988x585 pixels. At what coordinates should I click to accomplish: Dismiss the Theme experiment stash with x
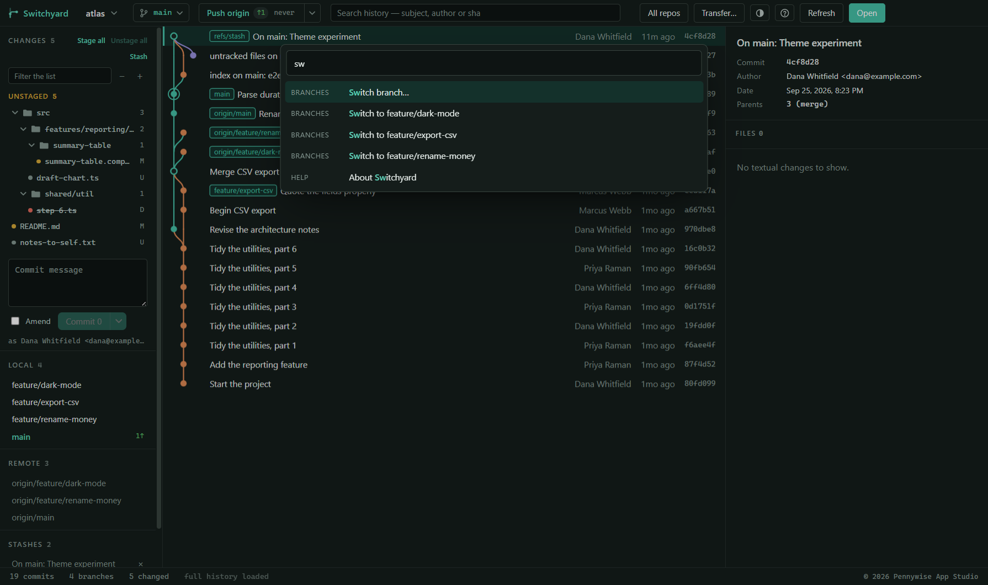pos(141,564)
